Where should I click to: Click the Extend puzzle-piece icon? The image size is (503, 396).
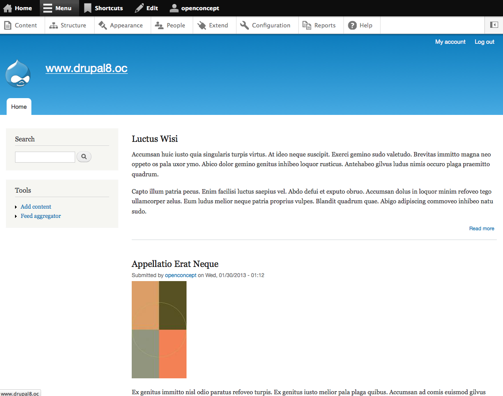(201, 25)
